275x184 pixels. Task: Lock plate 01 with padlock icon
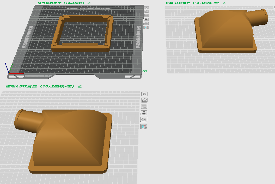coord(146,19)
